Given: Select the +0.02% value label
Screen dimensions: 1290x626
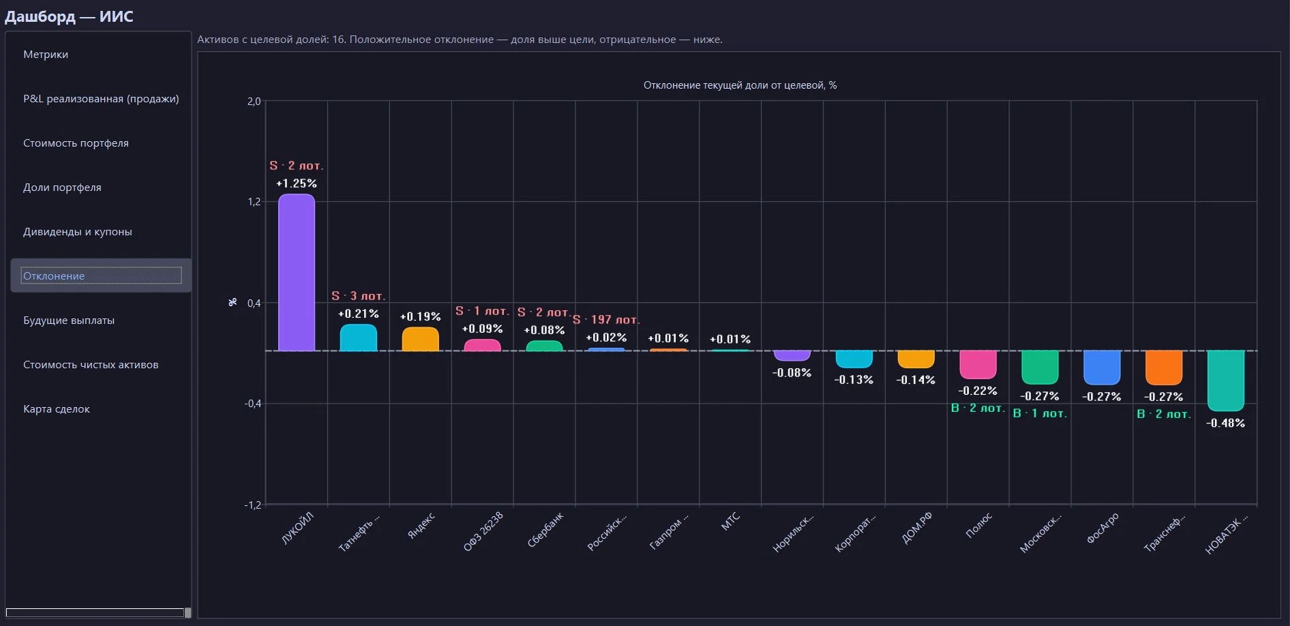Looking at the screenshot, I should coord(606,338).
